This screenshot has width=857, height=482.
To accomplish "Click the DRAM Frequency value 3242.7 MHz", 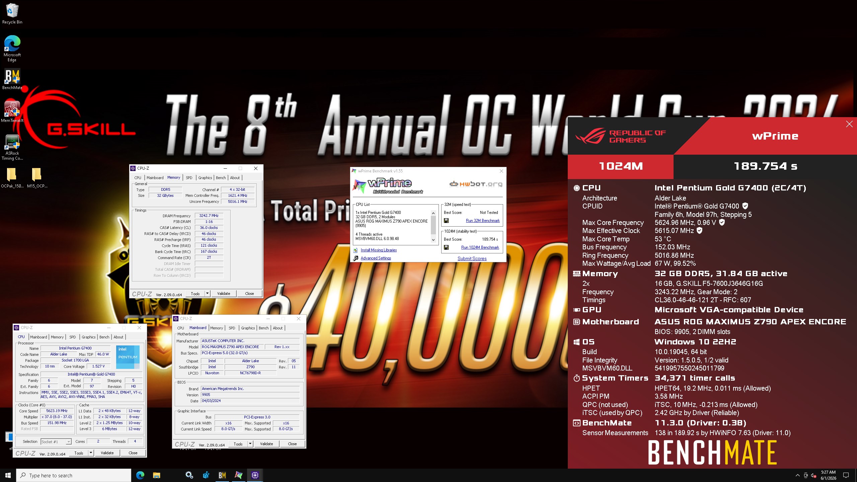I will tap(209, 216).
